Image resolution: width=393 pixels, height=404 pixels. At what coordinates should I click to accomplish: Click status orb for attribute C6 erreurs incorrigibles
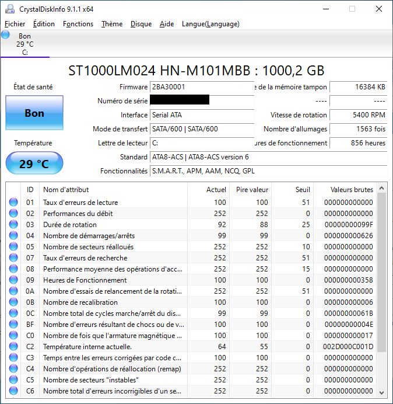pos(13,391)
